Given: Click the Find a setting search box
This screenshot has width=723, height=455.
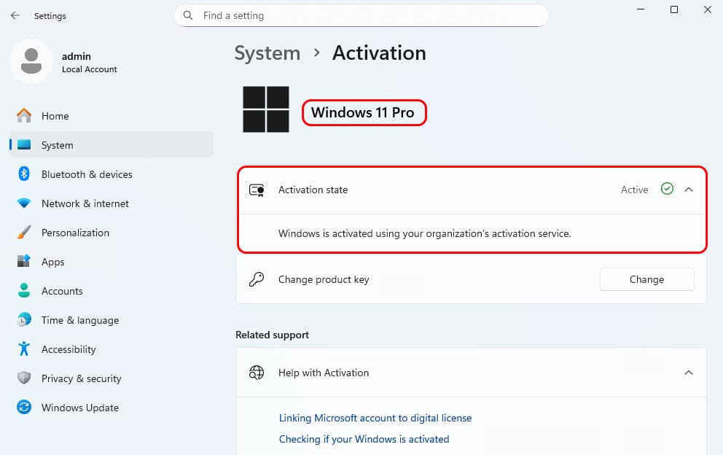Looking at the screenshot, I should pyautogui.click(x=361, y=16).
